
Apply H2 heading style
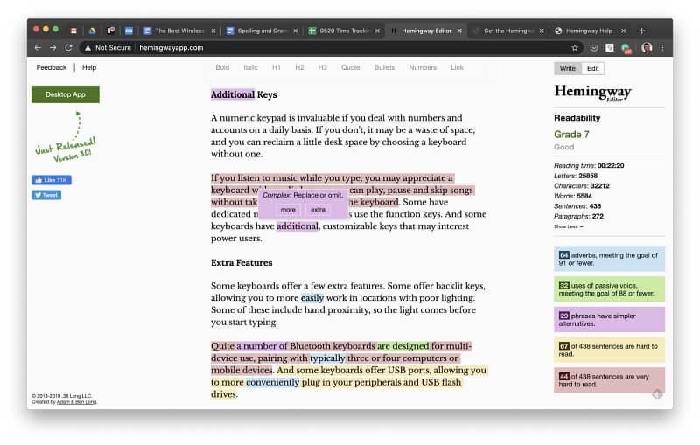coord(299,67)
